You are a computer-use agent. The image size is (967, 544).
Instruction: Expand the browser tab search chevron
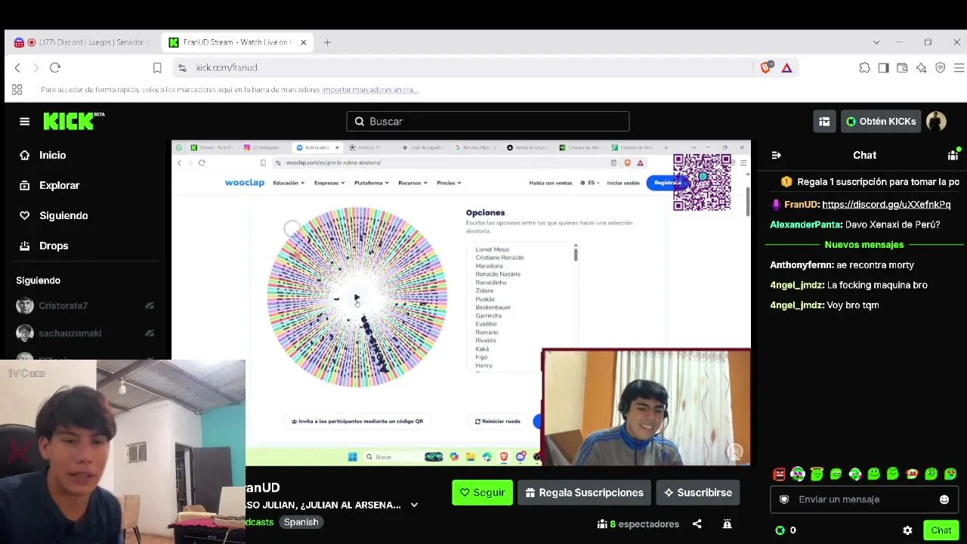(876, 42)
